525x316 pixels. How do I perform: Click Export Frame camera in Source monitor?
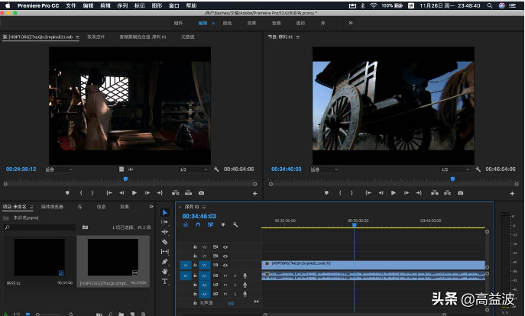point(201,193)
